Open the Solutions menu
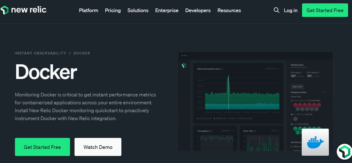The height and width of the screenshot is (163, 352). point(138,10)
